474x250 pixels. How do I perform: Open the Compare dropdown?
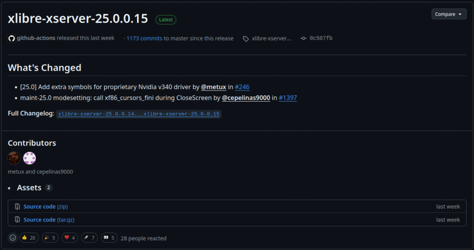click(449, 14)
